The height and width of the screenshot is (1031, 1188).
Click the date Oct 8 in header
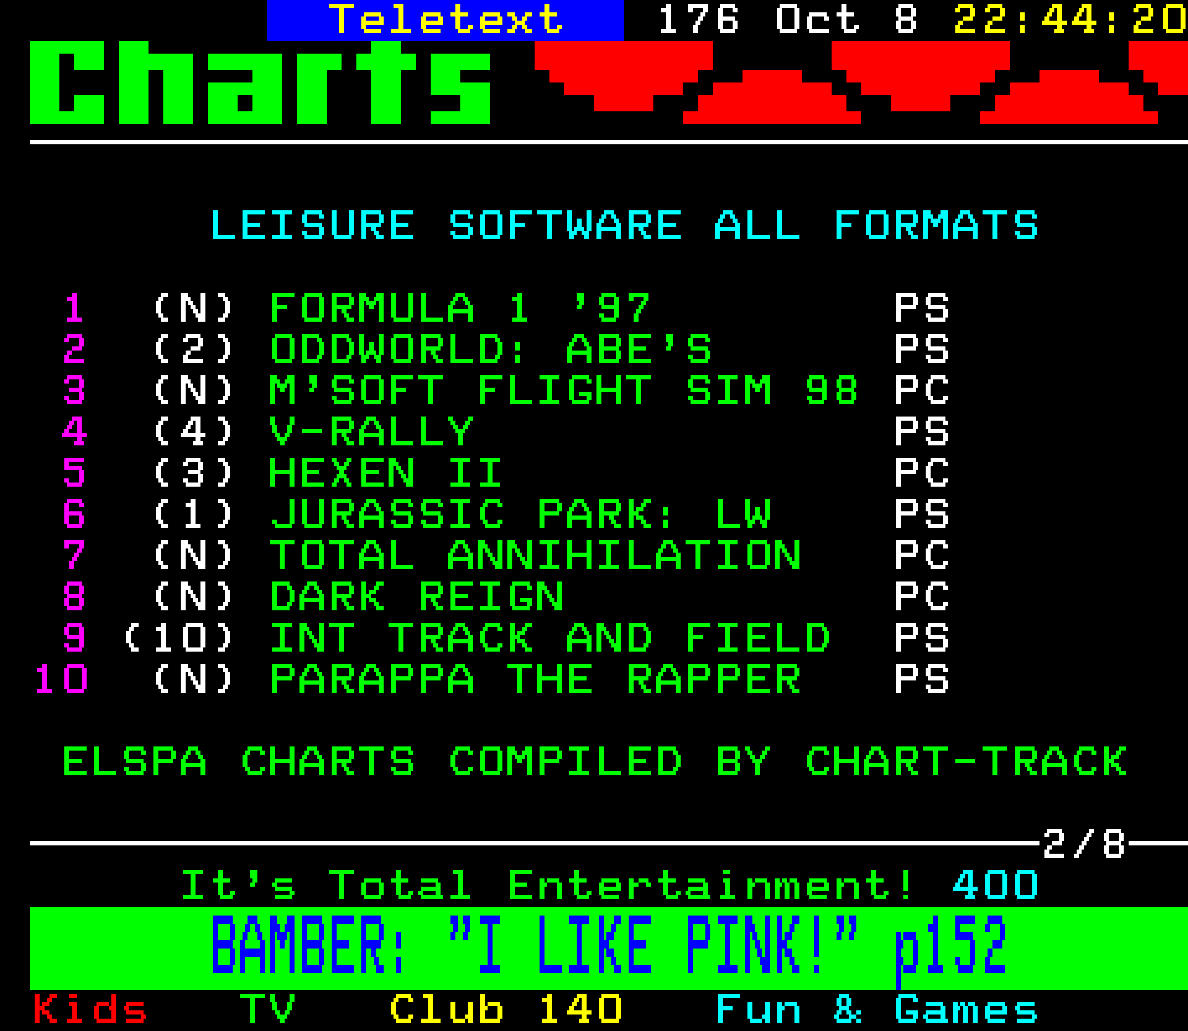846,19
